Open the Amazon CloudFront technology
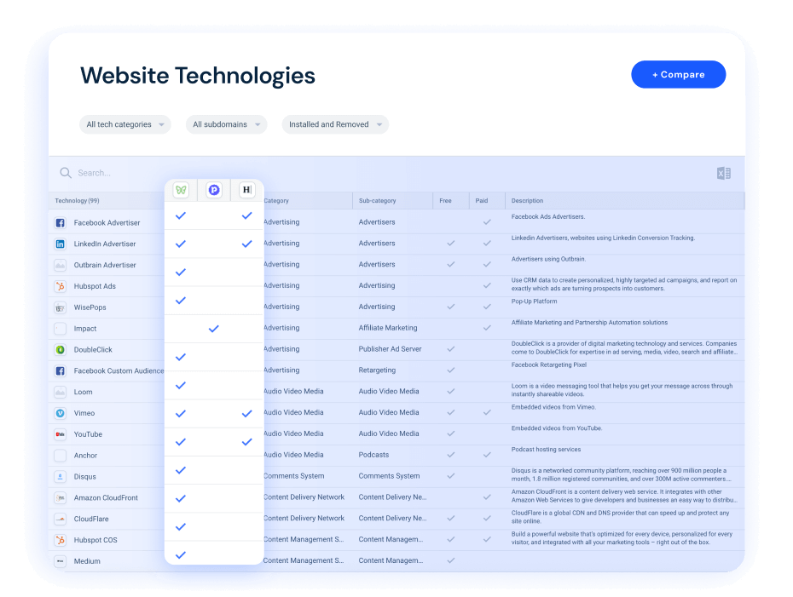 pos(106,498)
